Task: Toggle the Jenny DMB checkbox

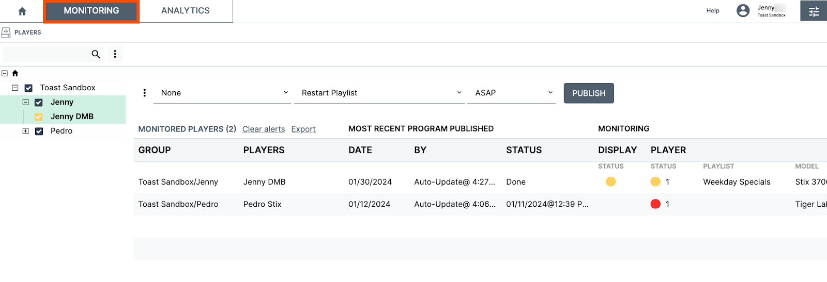Action: [x=39, y=117]
